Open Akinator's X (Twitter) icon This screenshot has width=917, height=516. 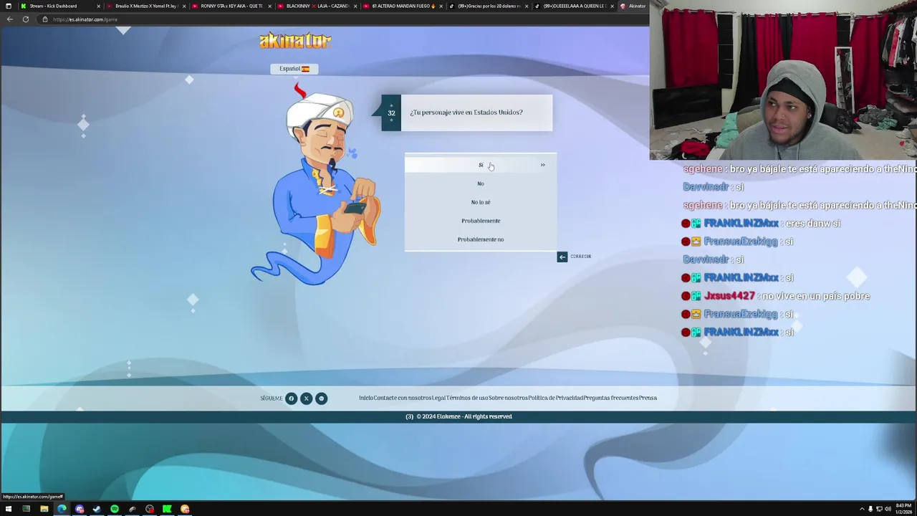pos(306,398)
